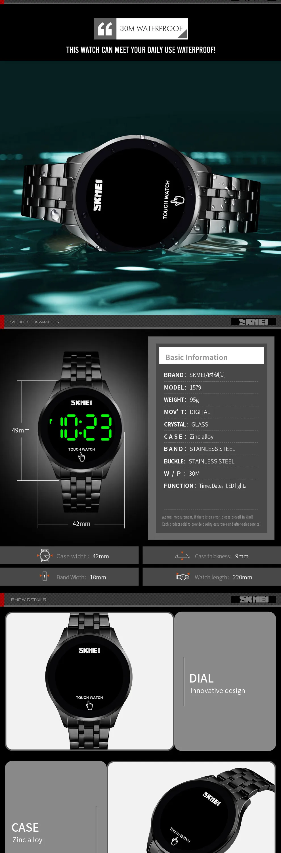Screen dimensions: 281x853
Task: Click the Band Width: 18mm value
Action: point(98,577)
